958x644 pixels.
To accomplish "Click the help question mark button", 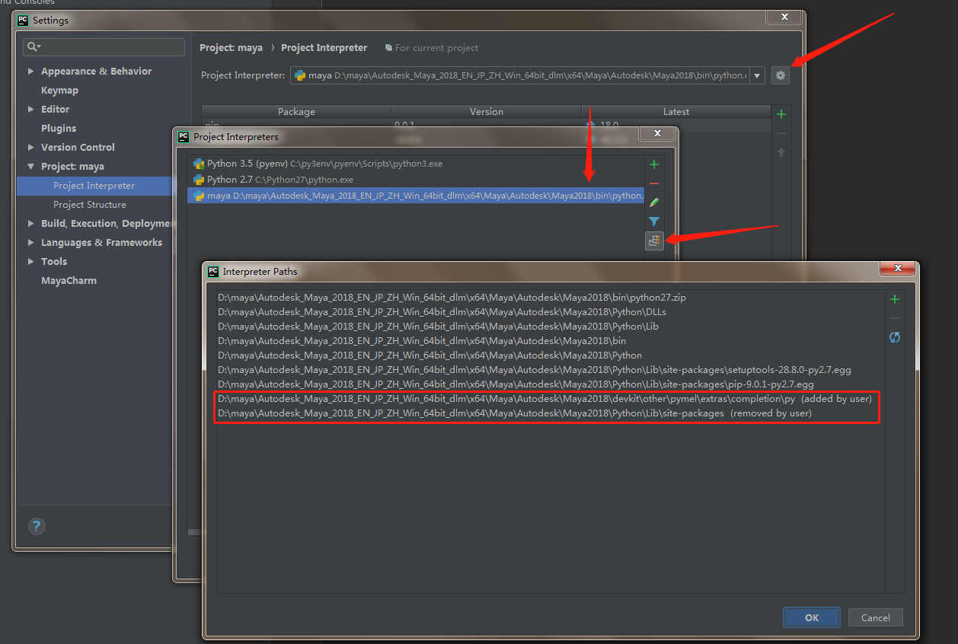I will click(x=37, y=526).
